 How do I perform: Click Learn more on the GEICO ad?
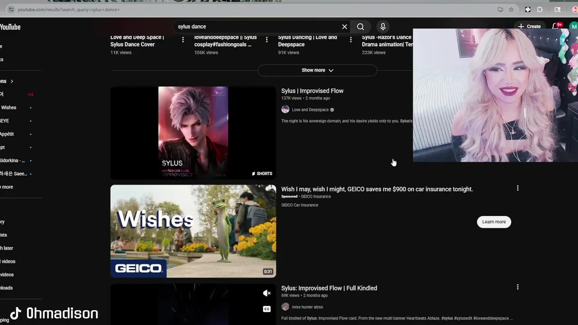coord(494,222)
